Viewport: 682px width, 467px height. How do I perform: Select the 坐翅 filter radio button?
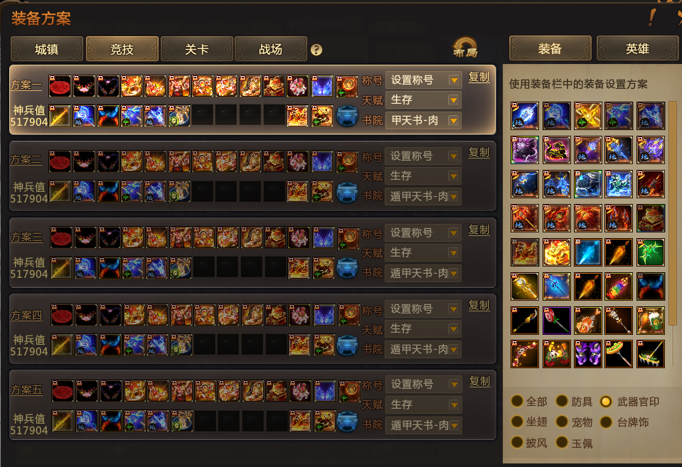coord(517,422)
